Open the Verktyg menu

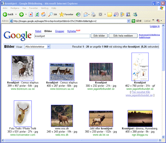(x=45, y=8)
